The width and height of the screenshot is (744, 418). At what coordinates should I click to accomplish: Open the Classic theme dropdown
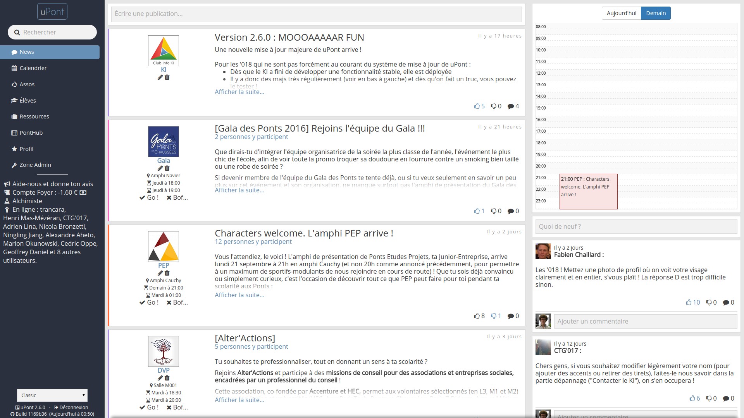tap(52, 395)
